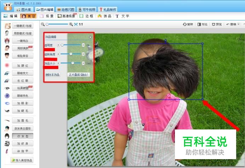The width and height of the screenshot is (245, 168).
Task: Click the 对比 compare tool
Action: [x=203, y=24]
